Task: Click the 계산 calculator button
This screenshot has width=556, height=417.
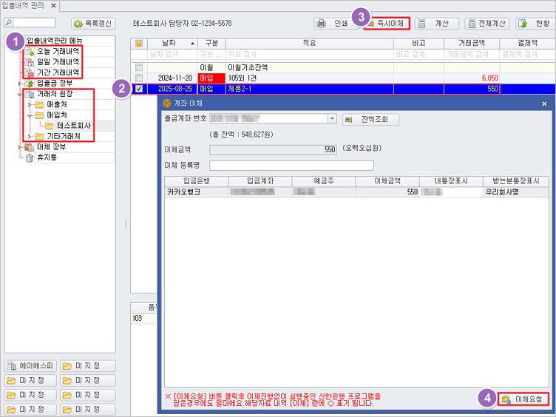Action: [x=436, y=24]
